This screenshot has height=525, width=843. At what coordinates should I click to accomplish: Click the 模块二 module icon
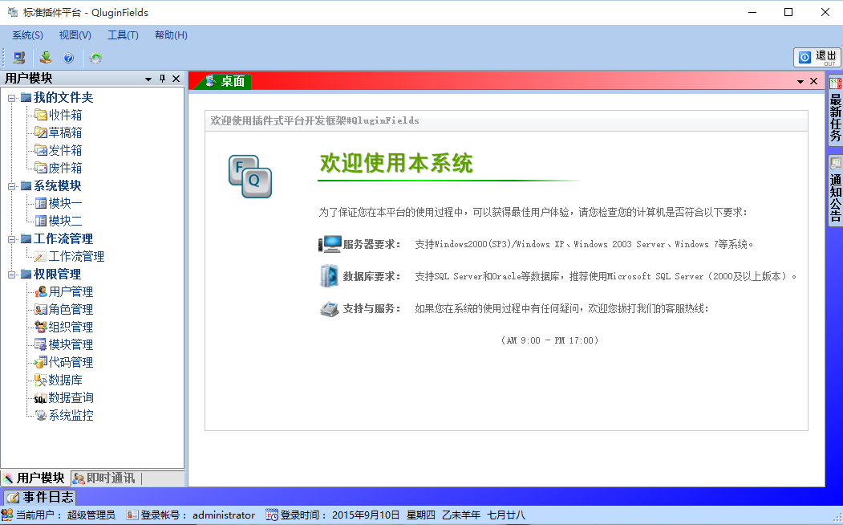coord(41,221)
